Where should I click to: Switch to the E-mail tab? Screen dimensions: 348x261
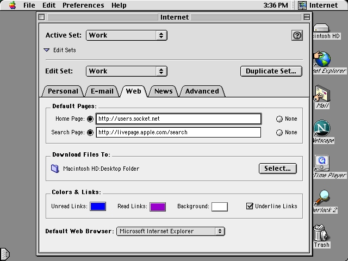coord(102,91)
